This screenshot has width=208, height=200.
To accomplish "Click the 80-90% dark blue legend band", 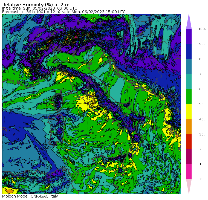I will click(x=189, y=51).
